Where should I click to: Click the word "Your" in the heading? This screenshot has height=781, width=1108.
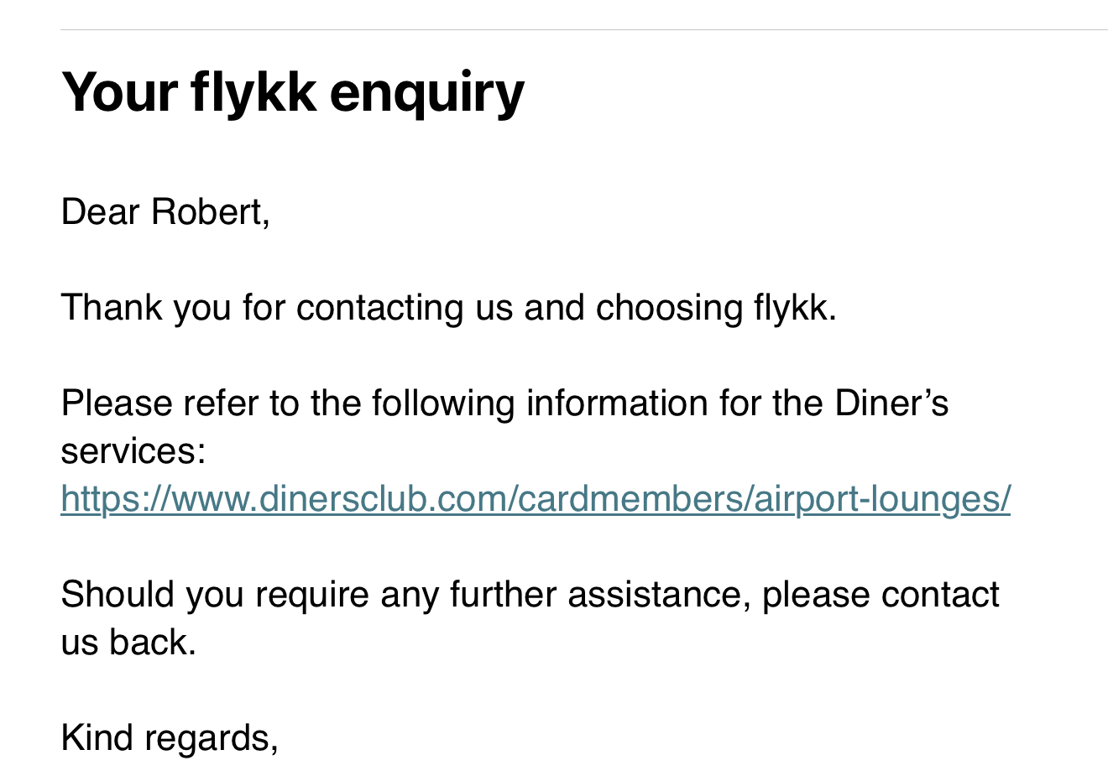119,91
